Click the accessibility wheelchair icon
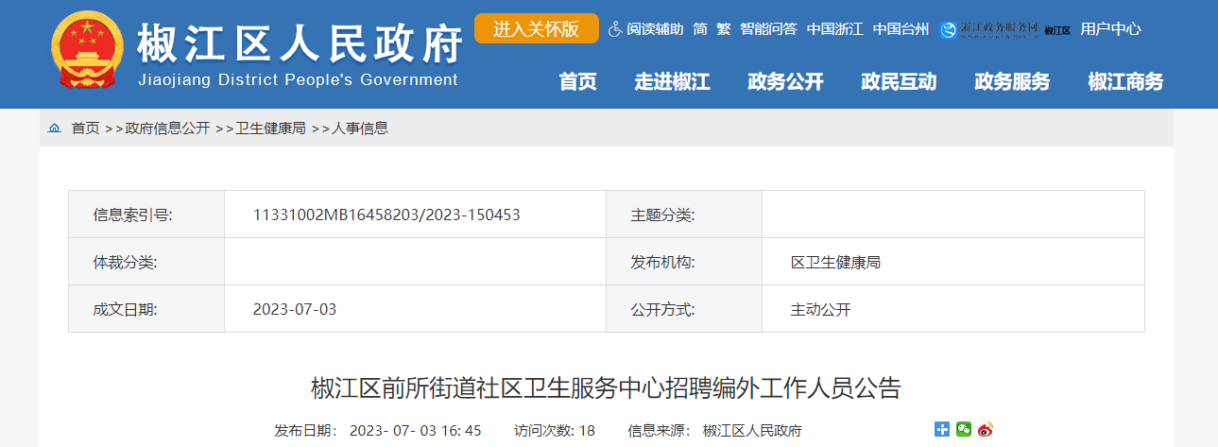Viewport: 1218px width, 447px height. tap(615, 29)
